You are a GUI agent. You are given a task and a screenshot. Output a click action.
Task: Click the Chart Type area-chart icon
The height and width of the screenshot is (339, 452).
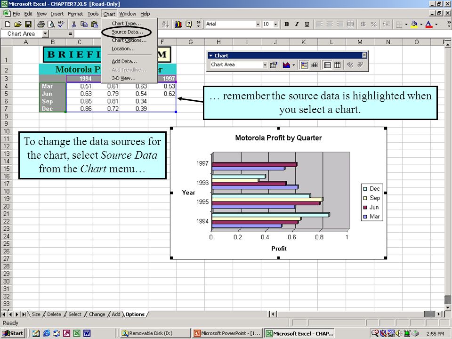286,65
